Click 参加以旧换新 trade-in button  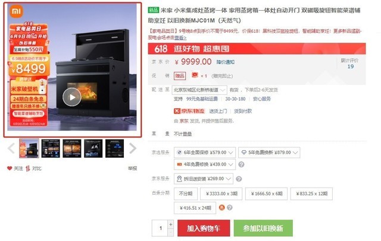point(263,228)
